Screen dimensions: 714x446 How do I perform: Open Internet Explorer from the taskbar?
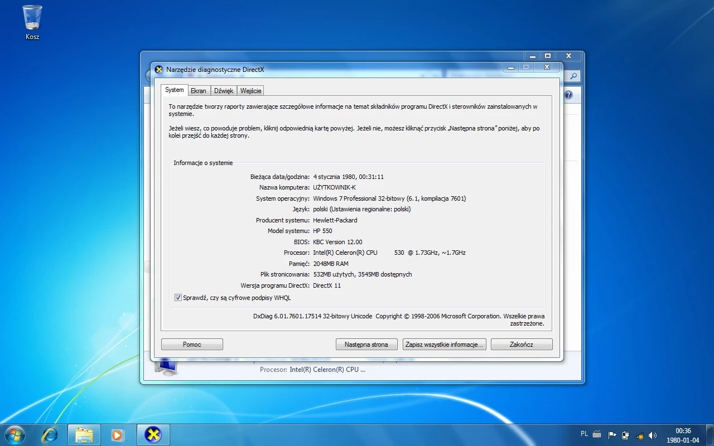click(49, 434)
